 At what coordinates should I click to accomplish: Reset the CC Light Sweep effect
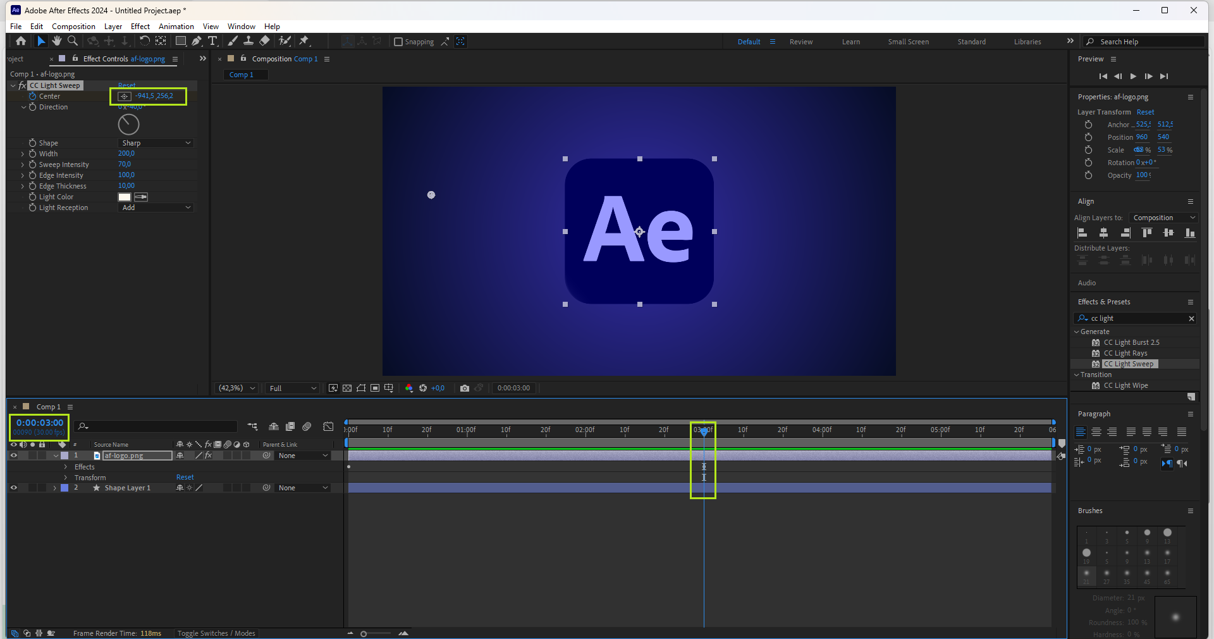click(x=126, y=85)
